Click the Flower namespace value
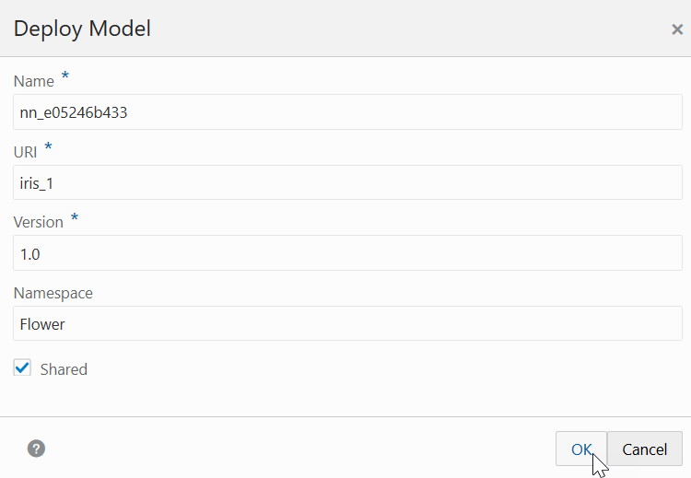This screenshot has width=691, height=478. click(x=42, y=324)
